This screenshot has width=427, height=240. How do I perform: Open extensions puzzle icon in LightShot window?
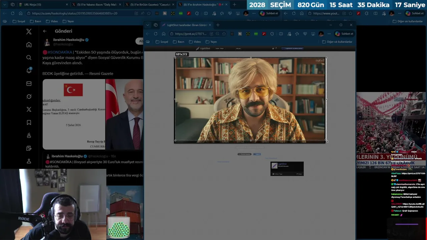(x=272, y=34)
